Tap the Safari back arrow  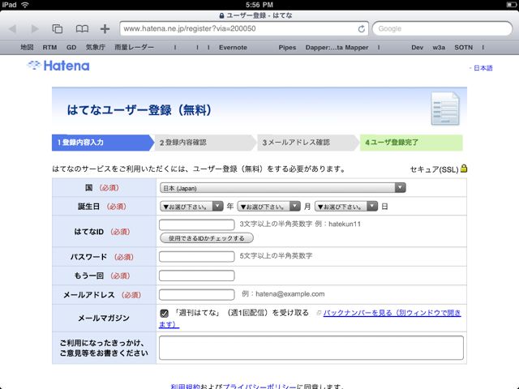pos(13,29)
